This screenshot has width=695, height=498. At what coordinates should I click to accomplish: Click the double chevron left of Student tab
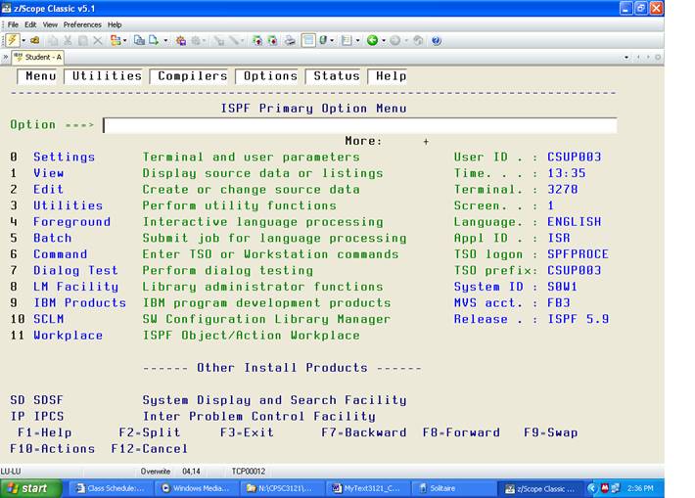point(5,57)
